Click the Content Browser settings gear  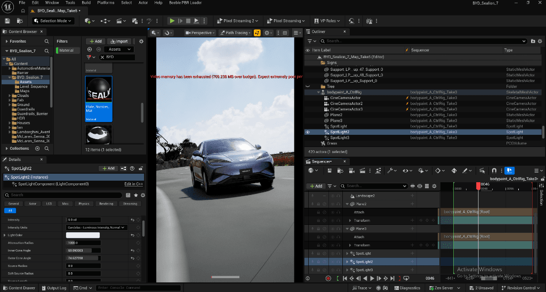point(141,41)
